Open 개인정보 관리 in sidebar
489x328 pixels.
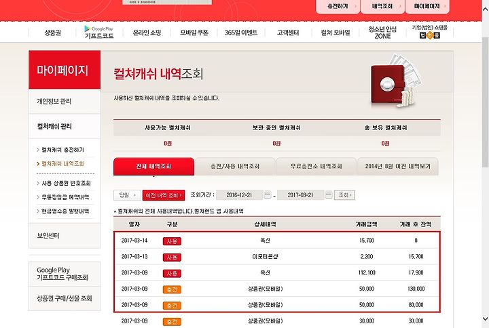[x=65, y=101]
